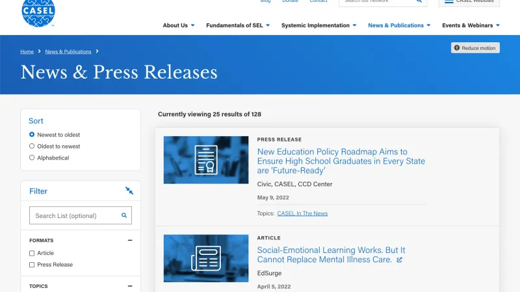The width and height of the screenshot is (520, 292).
Task: Click the Filter heading
Action: 38,191
